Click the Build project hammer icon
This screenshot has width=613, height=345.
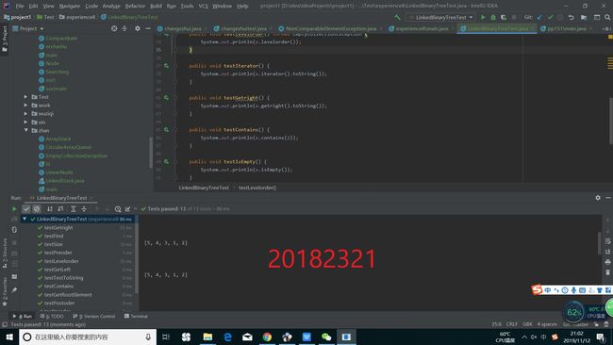tap(398, 17)
